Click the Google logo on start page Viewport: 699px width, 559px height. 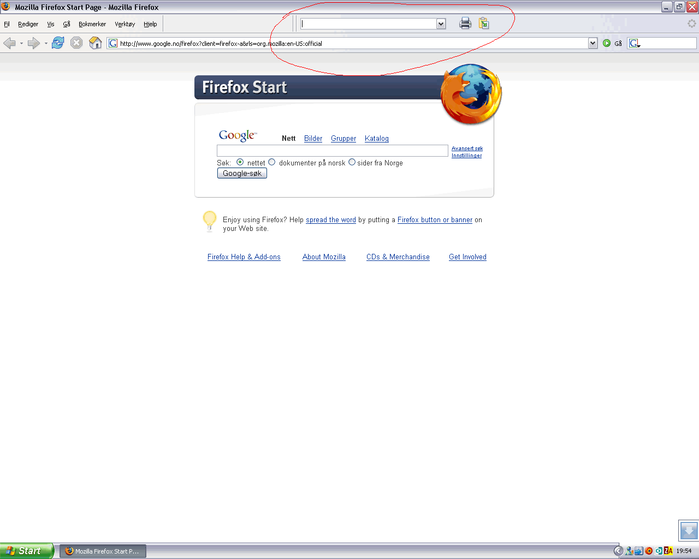[238, 136]
